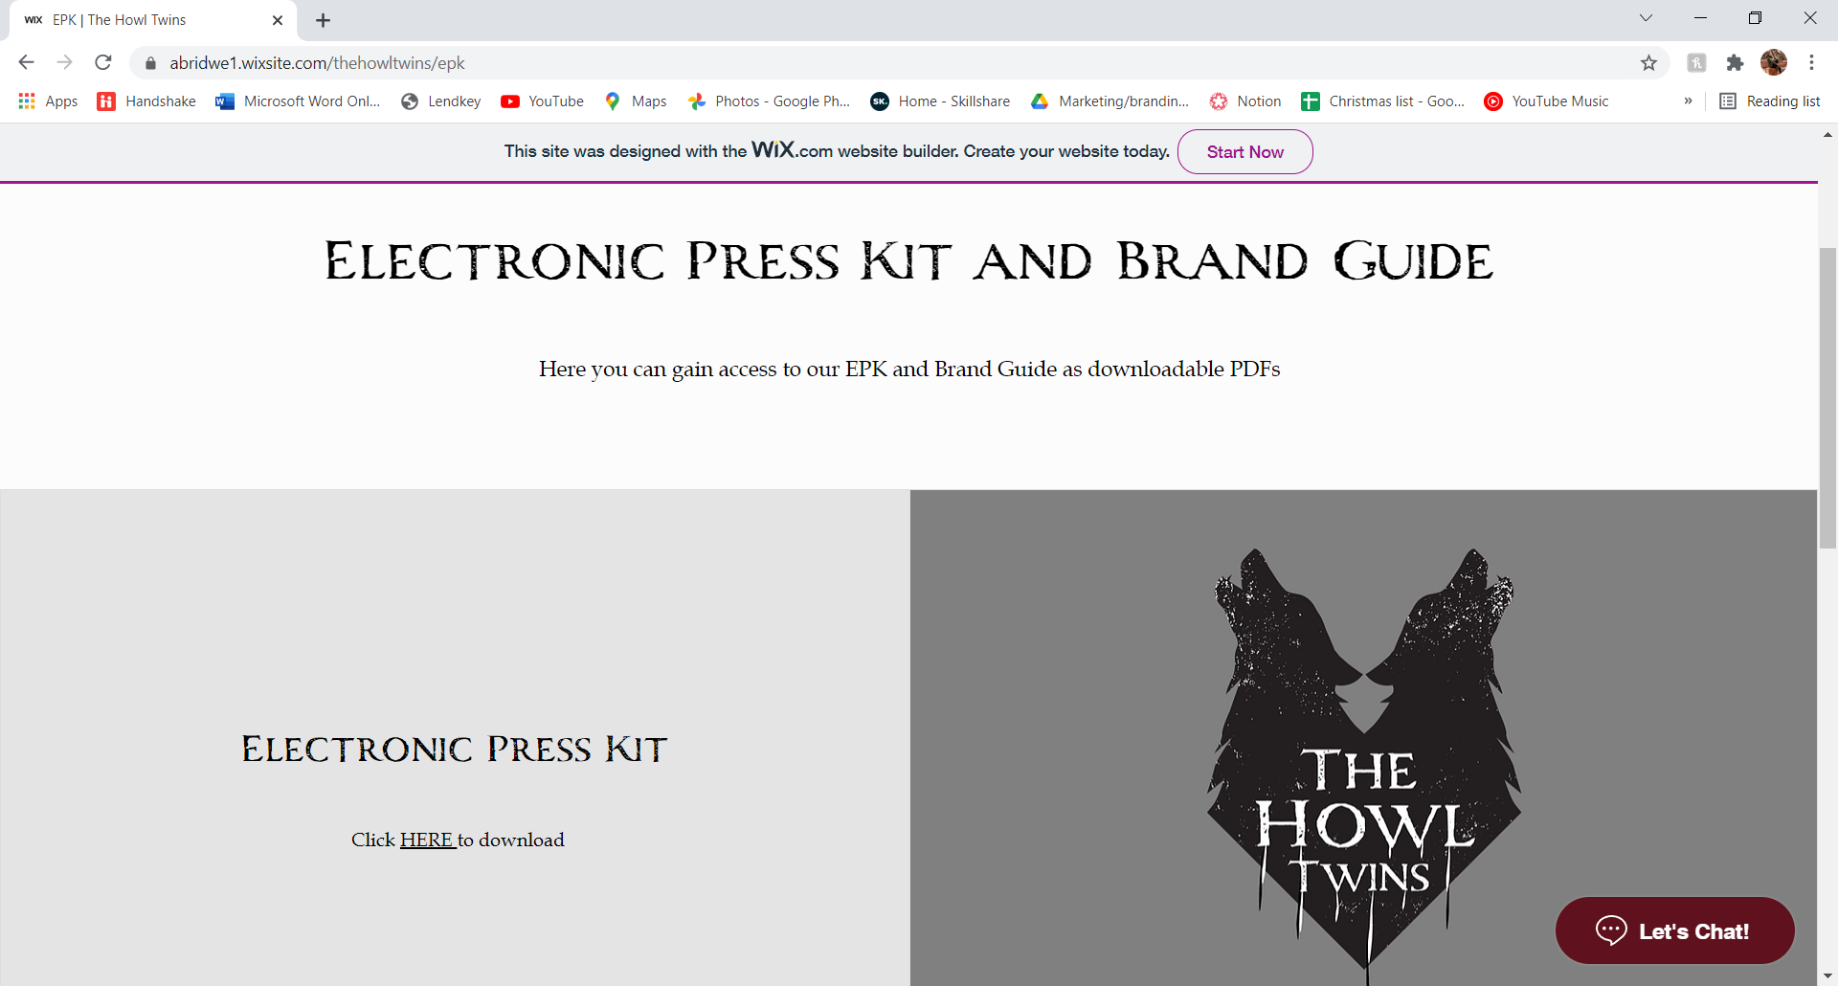Open the YouTube Music bookmark
The height and width of the screenshot is (986, 1838).
coord(1546,101)
